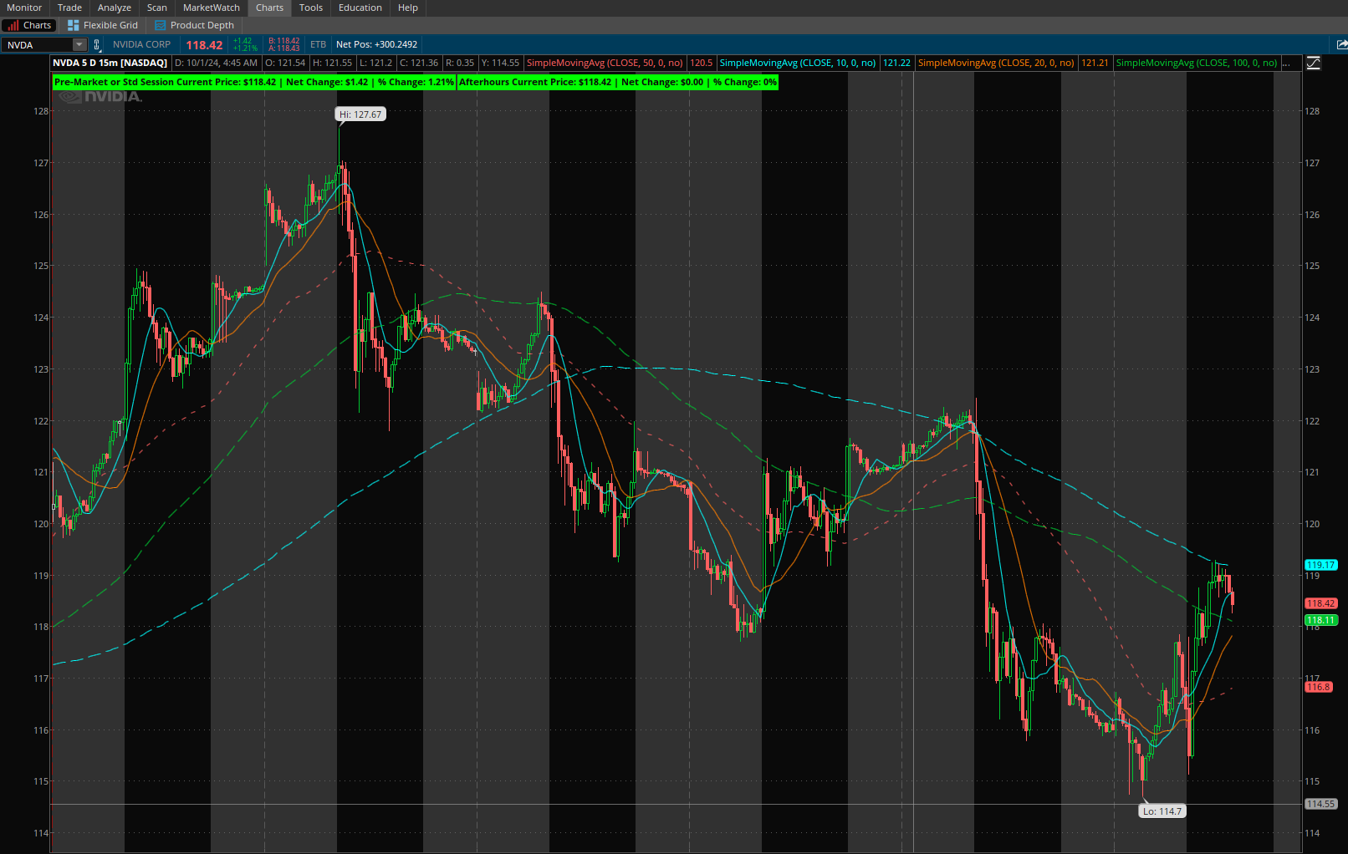Viewport: 1348px width, 854px height.
Task: Click the NVIDIA CORP company name
Action: pyautogui.click(x=141, y=44)
